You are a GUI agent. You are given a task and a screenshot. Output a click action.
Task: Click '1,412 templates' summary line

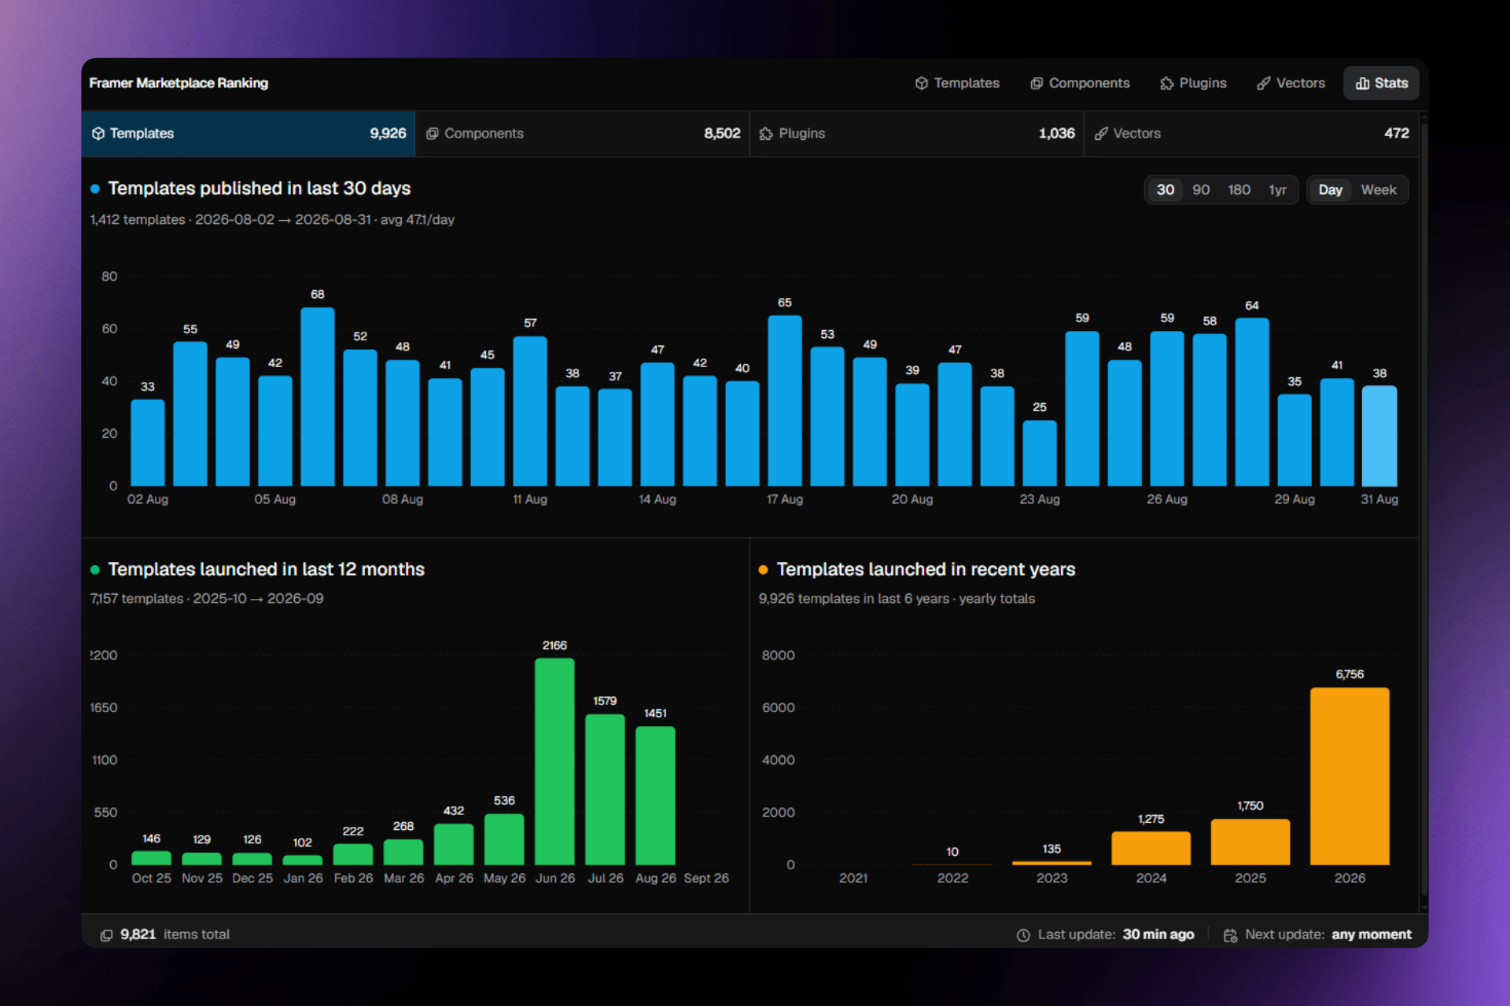[x=272, y=220]
